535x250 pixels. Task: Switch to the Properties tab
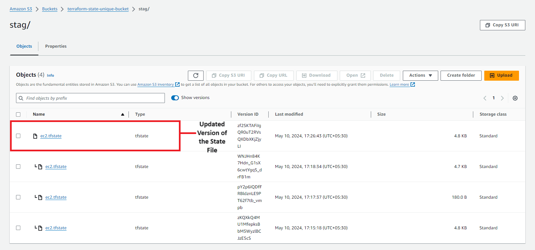[56, 46]
